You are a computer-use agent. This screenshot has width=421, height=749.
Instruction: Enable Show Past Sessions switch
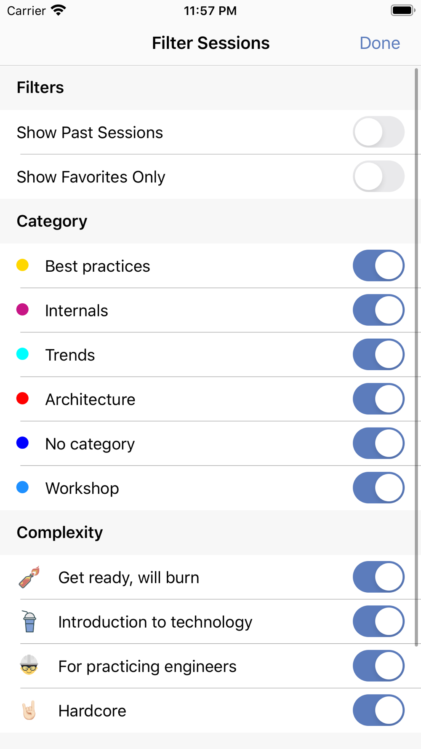click(378, 132)
